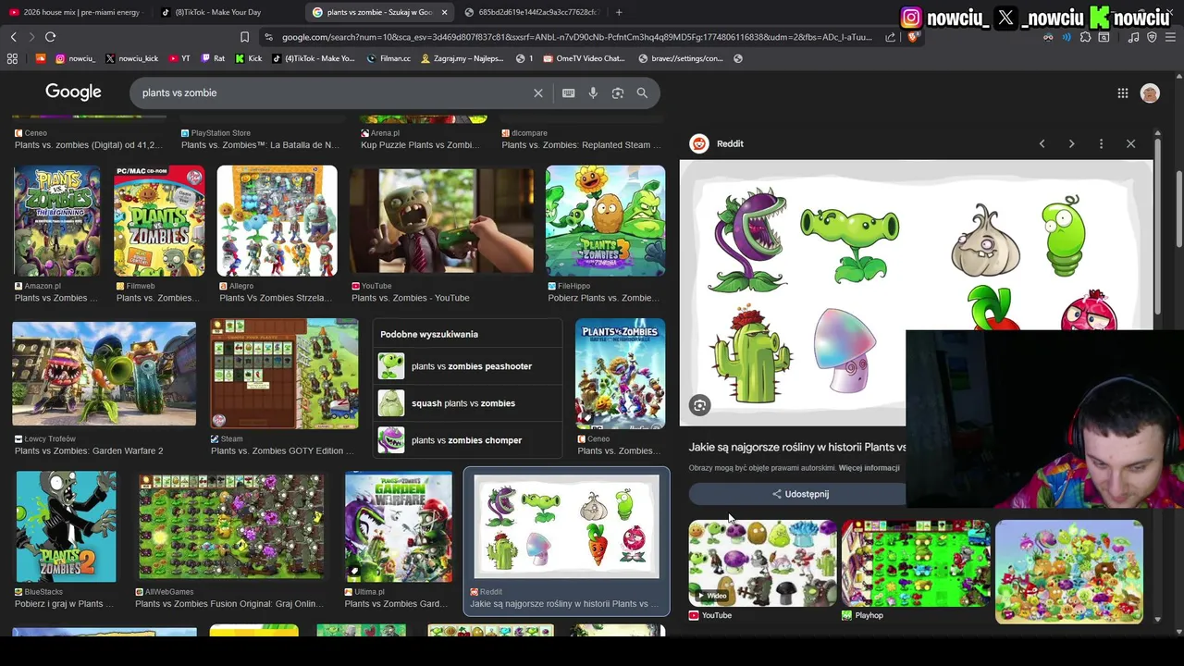Viewport: 1184px width, 666px height.
Task: Open a new browser tab
Action: (x=619, y=12)
